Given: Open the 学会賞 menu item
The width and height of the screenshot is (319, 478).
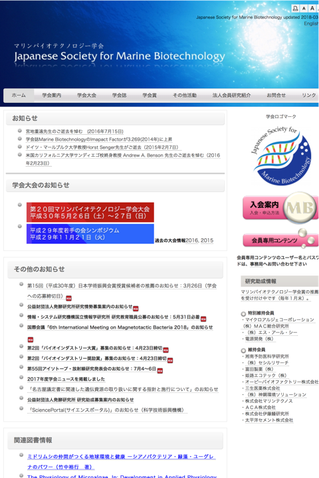Looking at the screenshot, I should 150,96.
